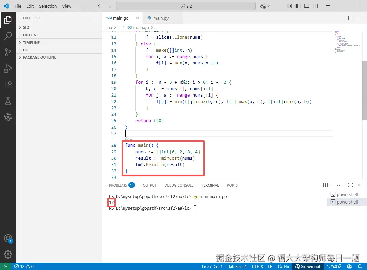Switch to the DEBUG CONSOLE tab

[179, 185]
